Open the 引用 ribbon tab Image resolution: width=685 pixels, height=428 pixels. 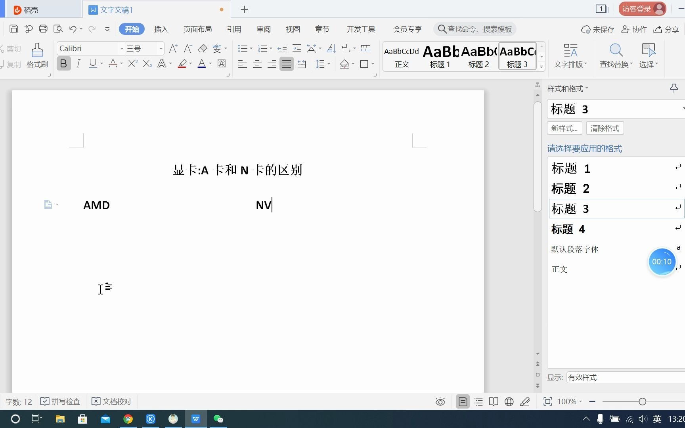[234, 29]
